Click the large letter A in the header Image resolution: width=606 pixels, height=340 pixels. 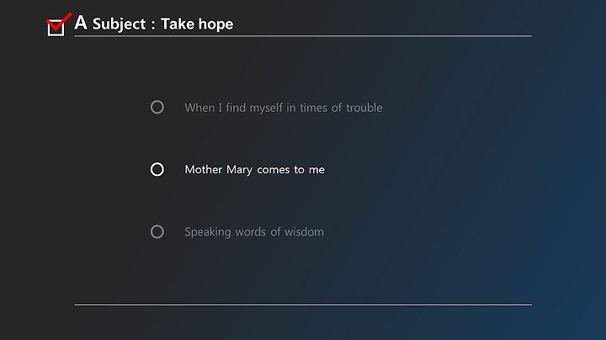pyautogui.click(x=81, y=23)
